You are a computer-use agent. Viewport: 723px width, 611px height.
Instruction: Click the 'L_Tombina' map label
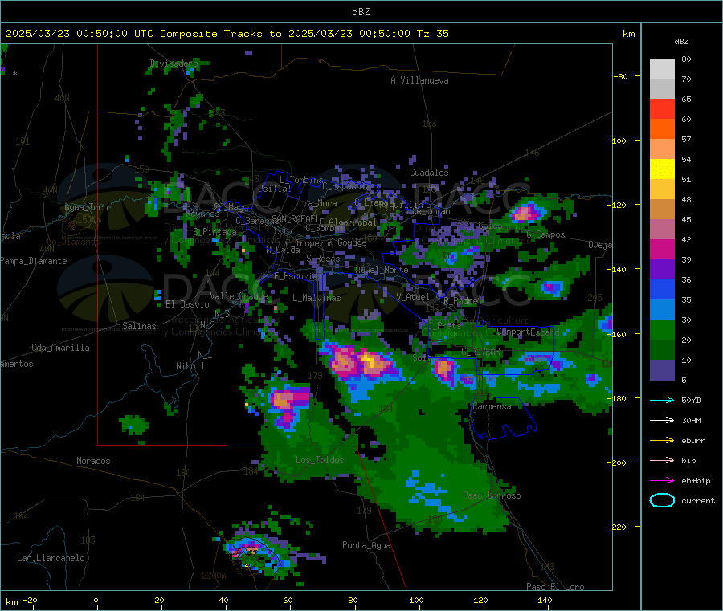click(301, 180)
